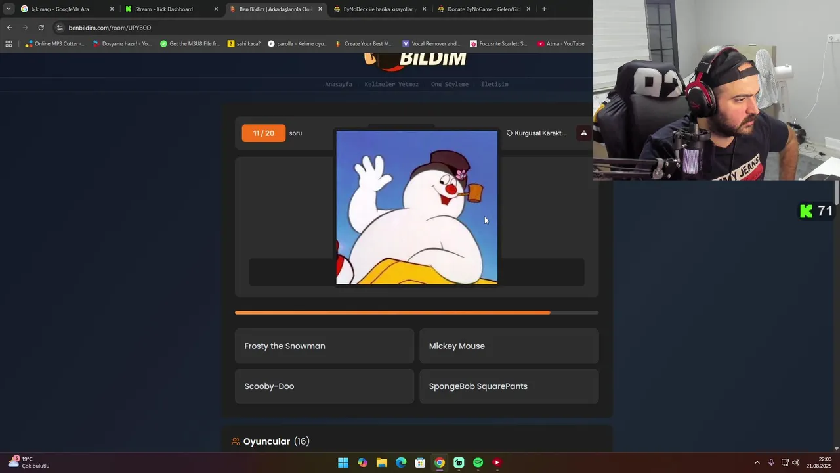Open Spotify from the taskbar
This screenshot has height=473, width=840.
(478, 462)
